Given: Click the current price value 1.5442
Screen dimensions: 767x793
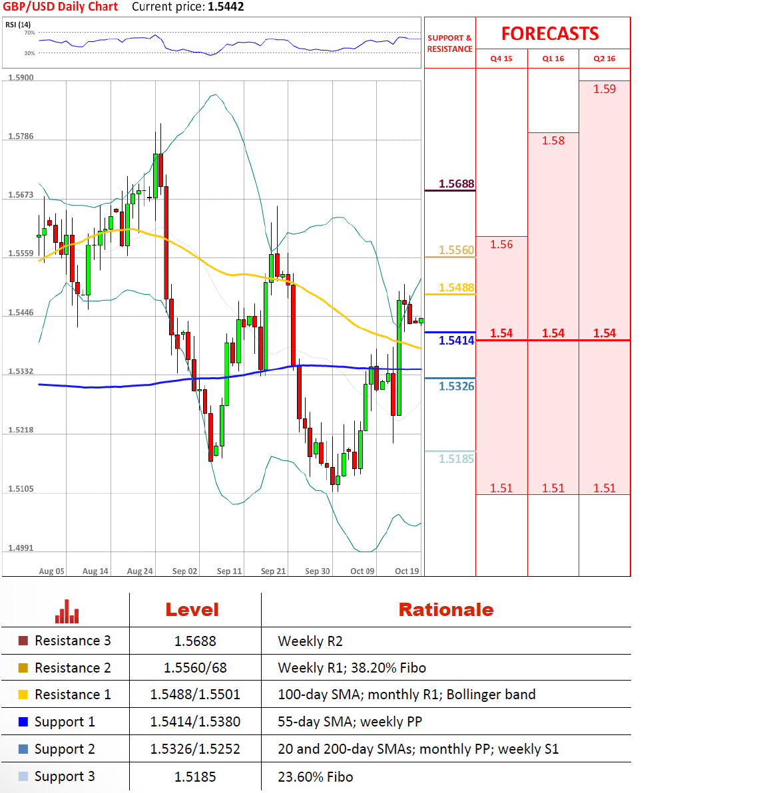Looking at the screenshot, I should tap(225, 7).
